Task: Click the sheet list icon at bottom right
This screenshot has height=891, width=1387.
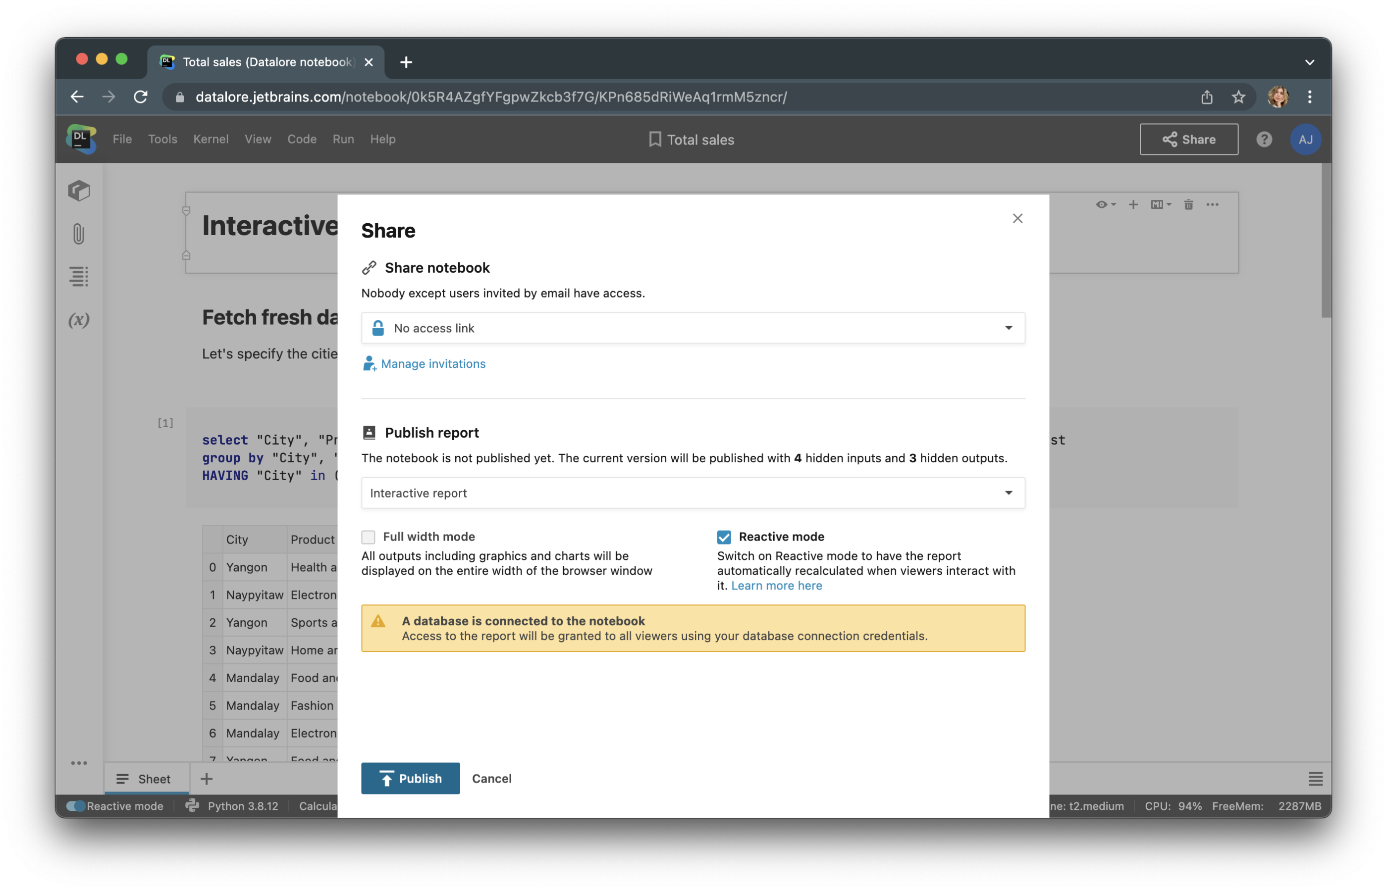Action: click(1315, 779)
